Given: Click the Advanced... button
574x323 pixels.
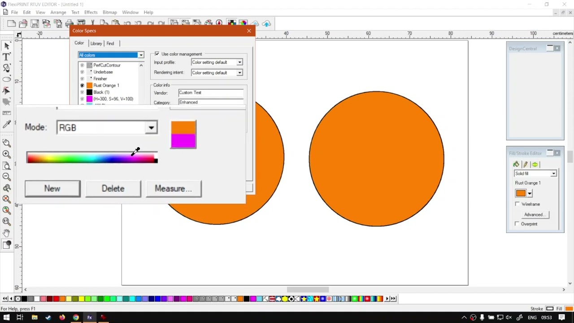Looking at the screenshot, I should click(534, 214).
